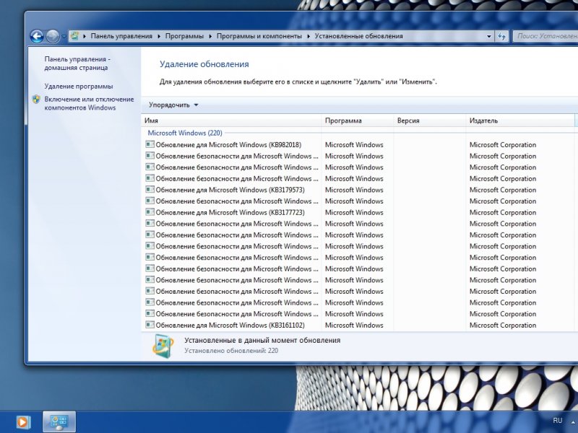Viewport: 578px width, 433px height.
Task: Open 'Удаление программы' link
Action: click(x=79, y=86)
